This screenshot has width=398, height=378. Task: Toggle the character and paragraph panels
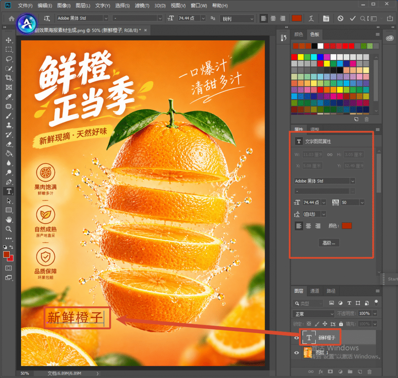(326, 18)
